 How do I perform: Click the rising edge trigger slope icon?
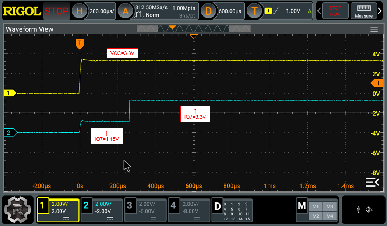[x=277, y=11]
